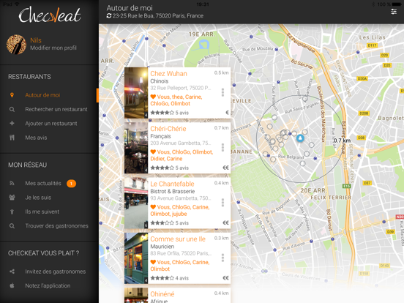
Task: Click the Les Lilas label on the map
Action: point(373,37)
